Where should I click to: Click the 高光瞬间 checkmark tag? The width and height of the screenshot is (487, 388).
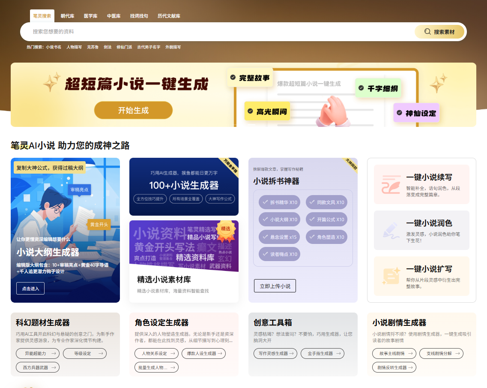tap(267, 111)
